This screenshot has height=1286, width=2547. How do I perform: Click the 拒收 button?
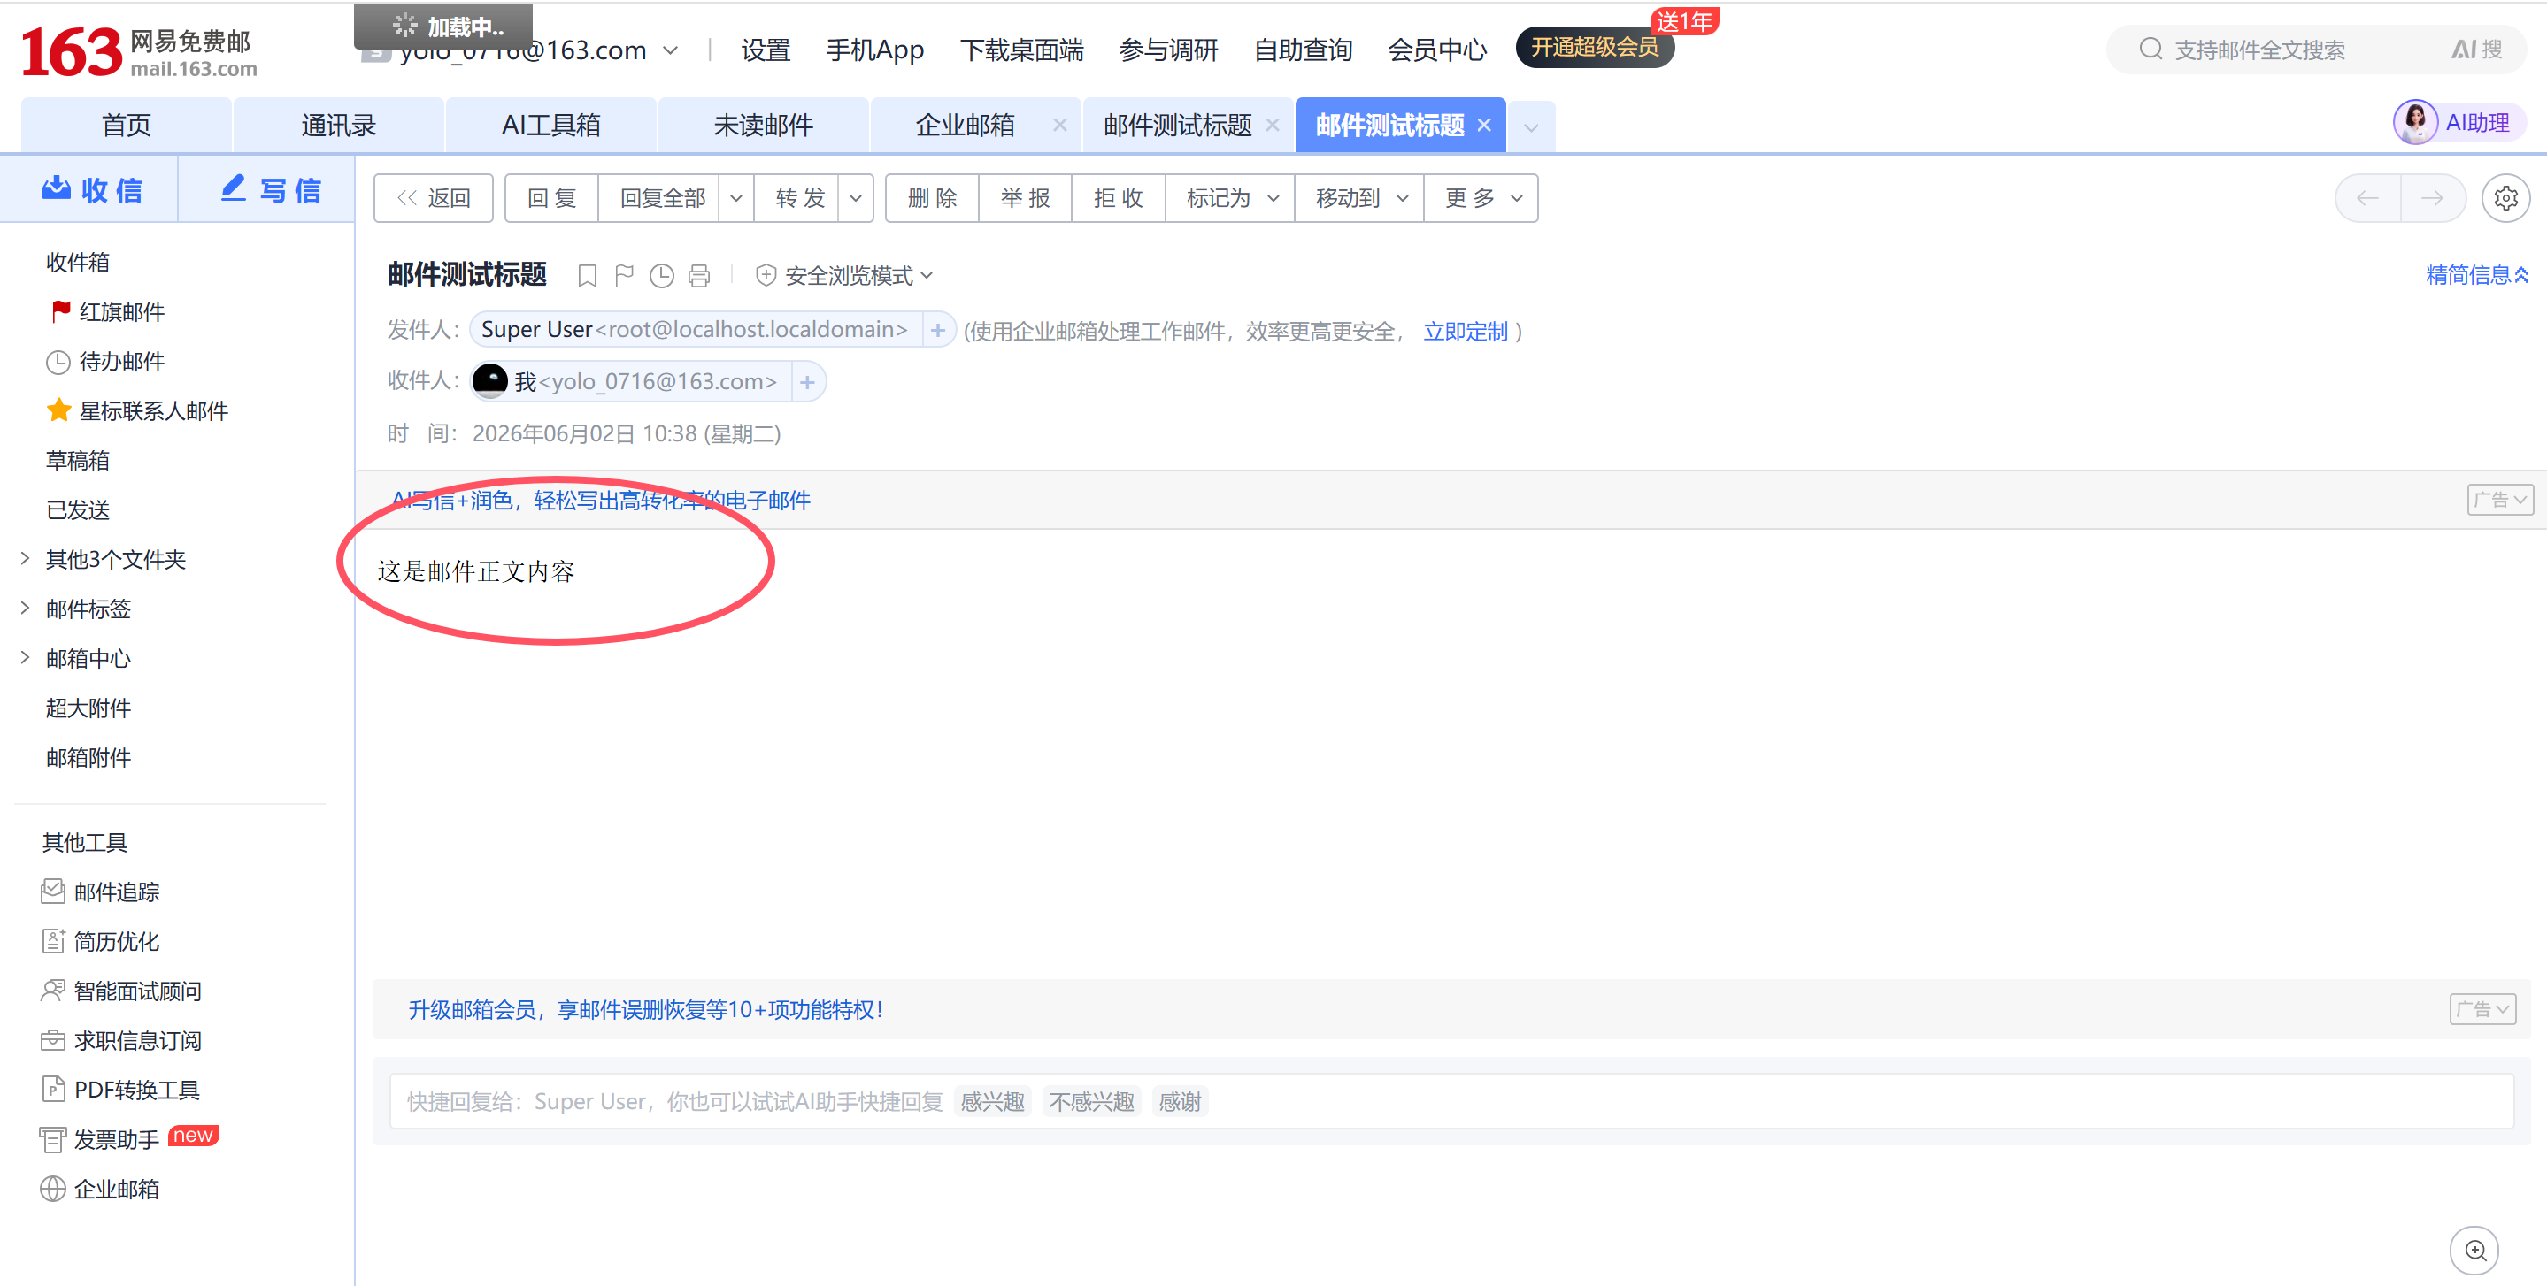pos(1119,198)
